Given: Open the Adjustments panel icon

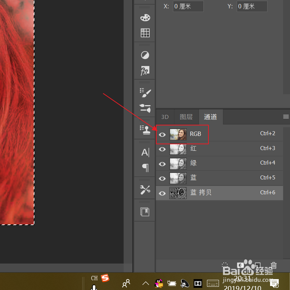Looking at the screenshot, I should (145, 55).
